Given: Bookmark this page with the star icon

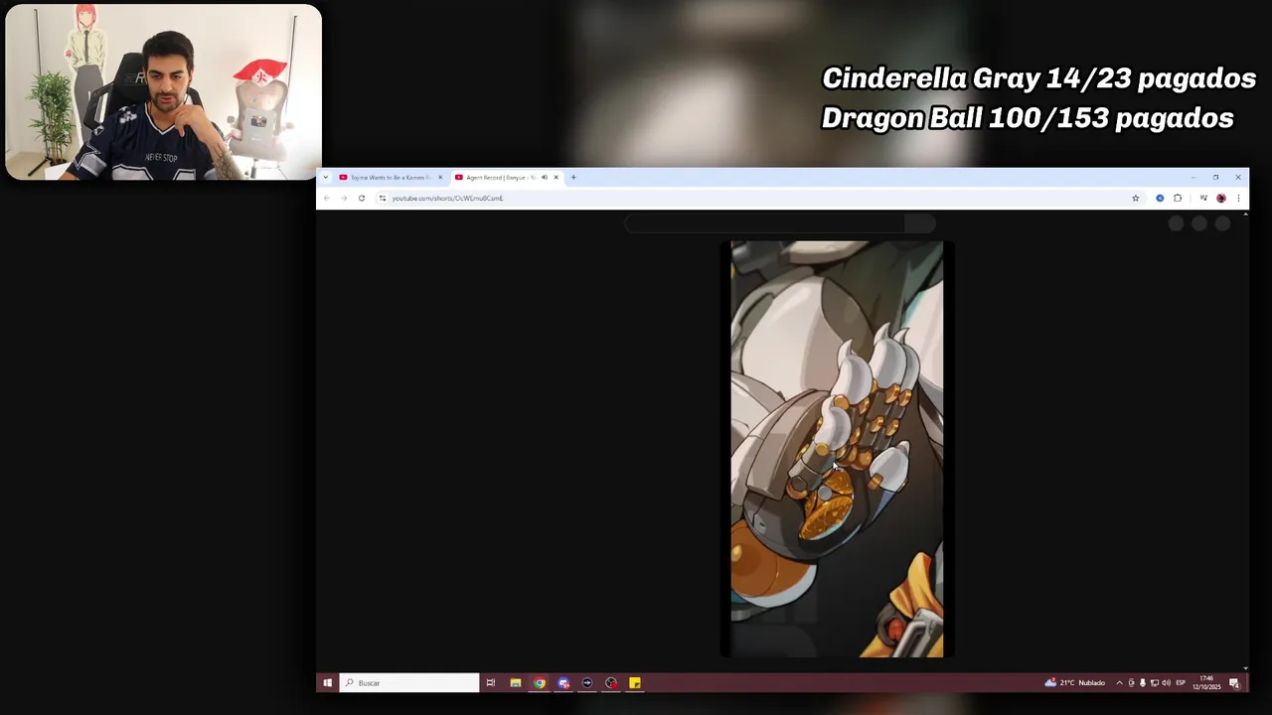Looking at the screenshot, I should [1136, 198].
